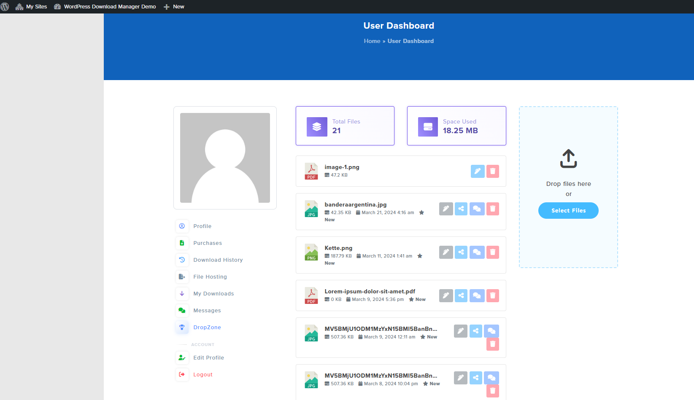The image size is (694, 400).
Task: Follow the Home breadcrumb link
Action: pos(372,41)
